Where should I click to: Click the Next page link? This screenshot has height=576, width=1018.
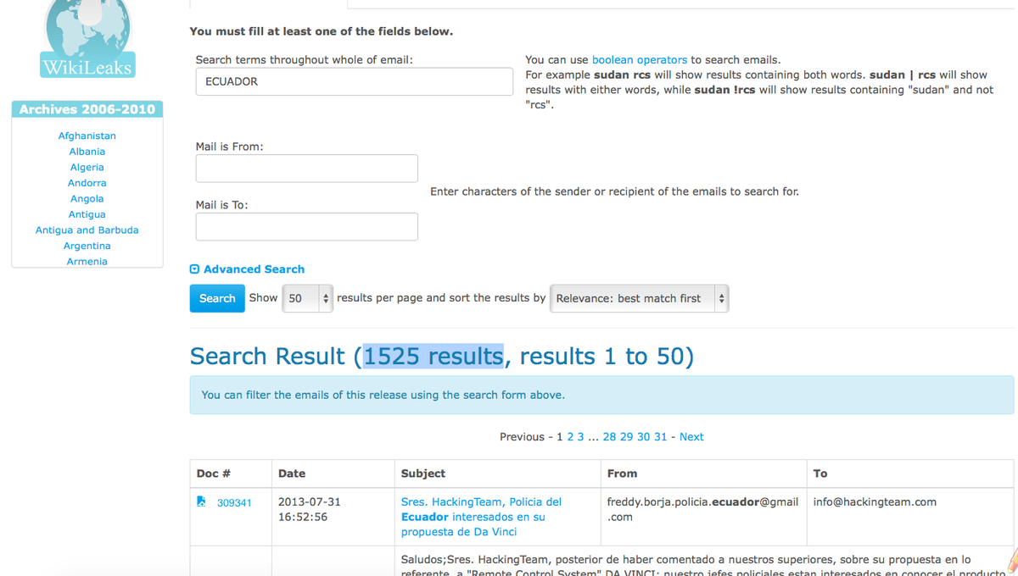click(x=691, y=437)
